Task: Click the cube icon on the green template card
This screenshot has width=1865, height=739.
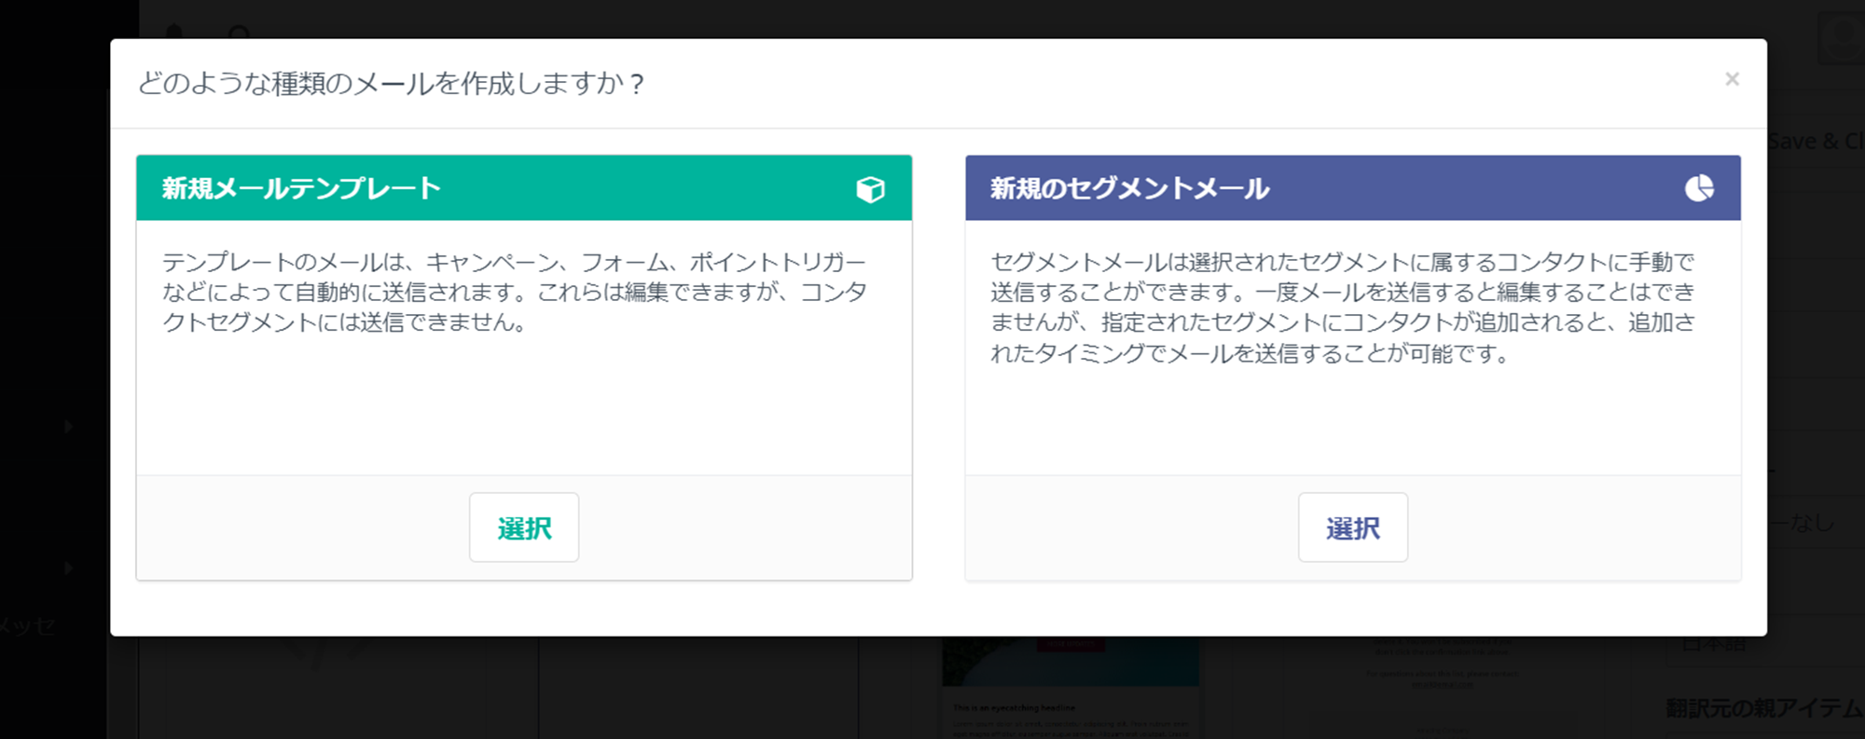Action: [869, 188]
